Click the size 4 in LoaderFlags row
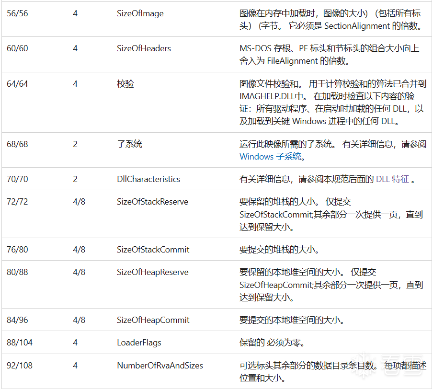This screenshot has height=390, width=433. pos(75,343)
